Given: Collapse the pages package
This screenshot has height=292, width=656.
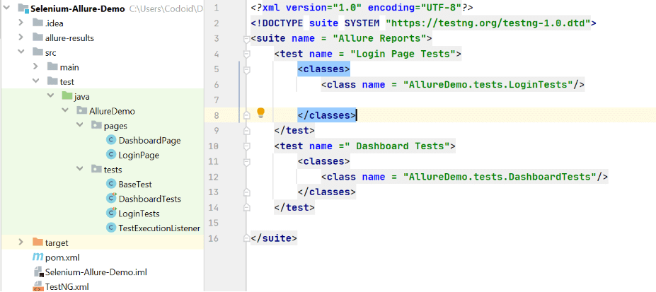Looking at the screenshot, I should click(x=81, y=126).
